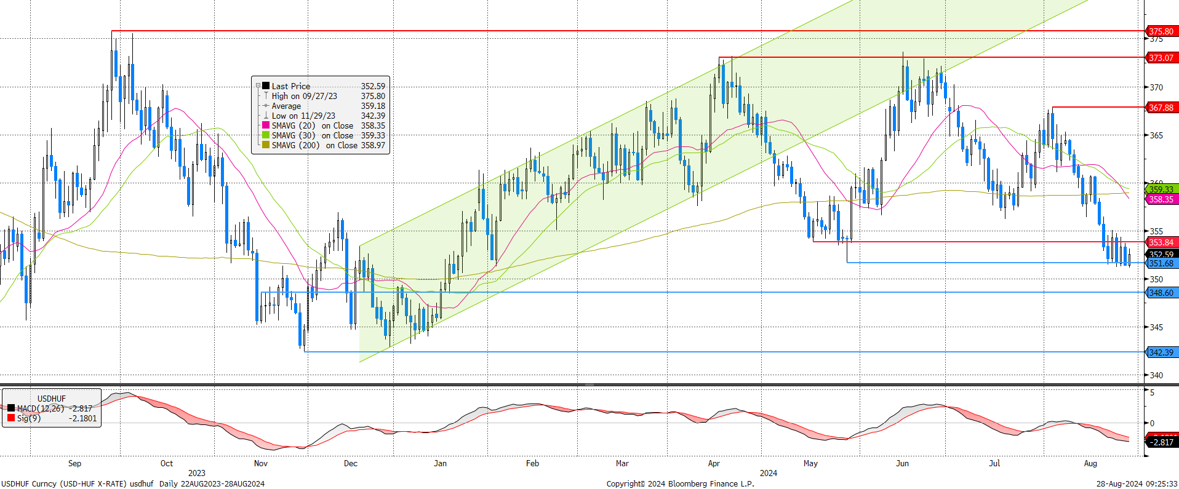
Task: Click the olive SMAVG (200) color swatch
Action: 266,145
